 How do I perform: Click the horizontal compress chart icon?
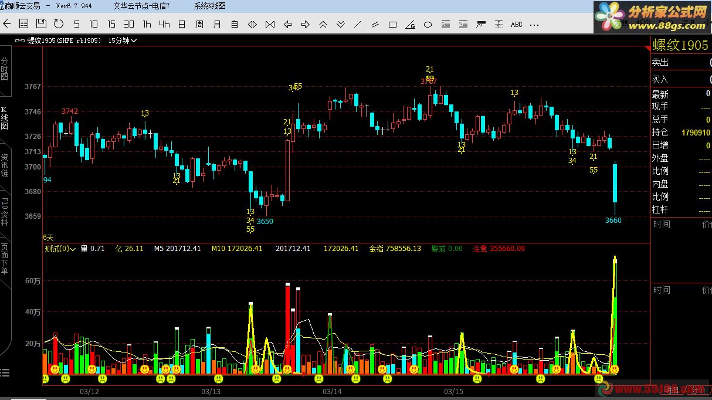pyautogui.click(x=270, y=24)
